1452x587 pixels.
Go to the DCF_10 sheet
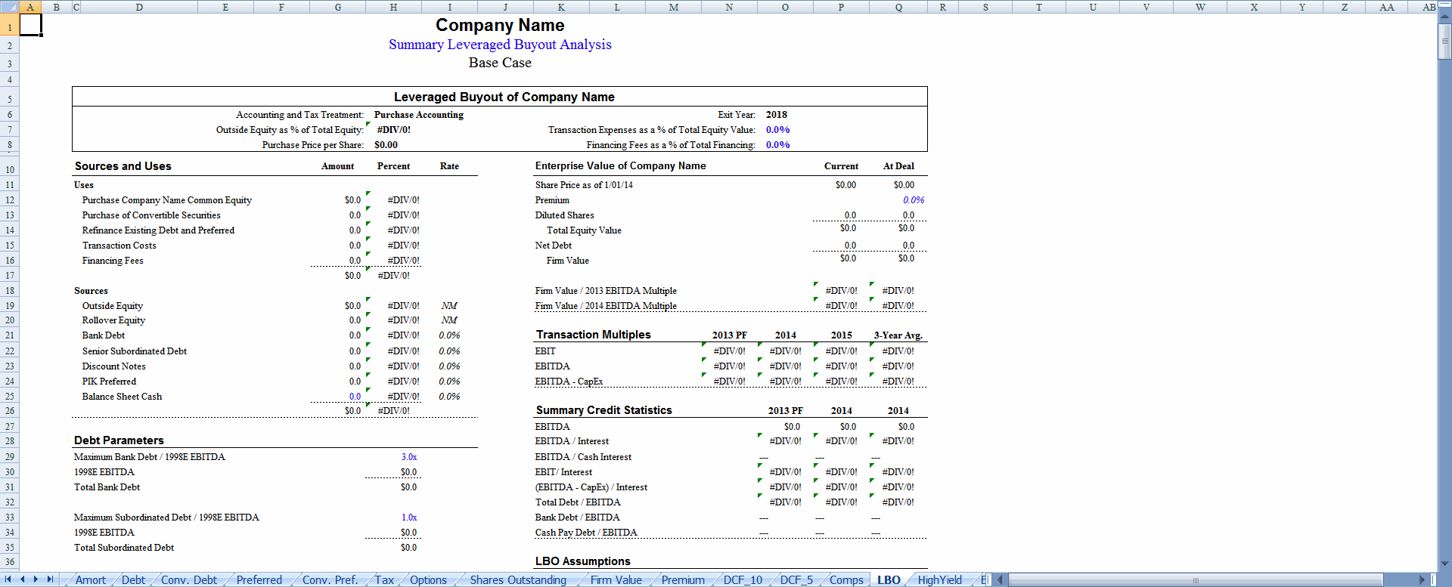click(x=743, y=580)
